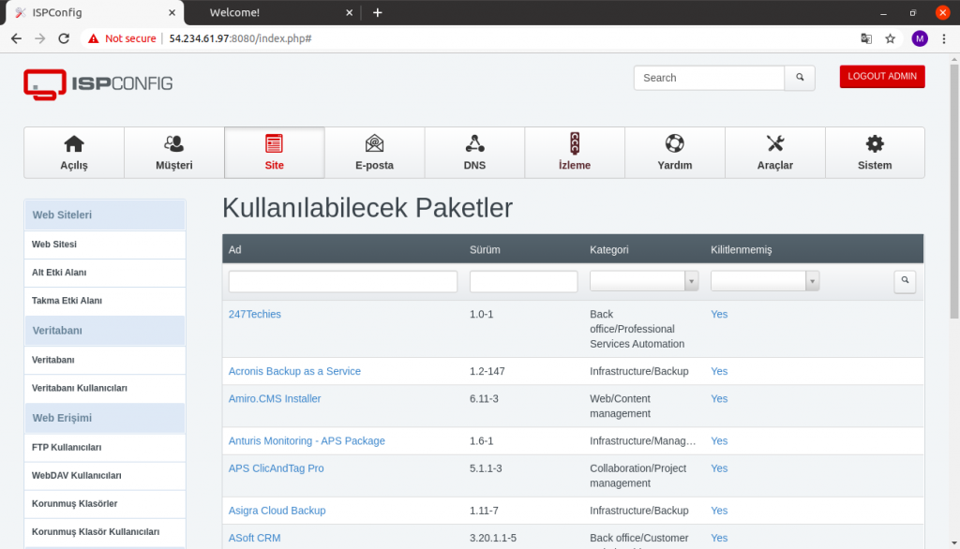The height and width of the screenshot is (549, 960).
Task: Select version 1.2-147 in the Acronis row
Action: coord(487,371)
